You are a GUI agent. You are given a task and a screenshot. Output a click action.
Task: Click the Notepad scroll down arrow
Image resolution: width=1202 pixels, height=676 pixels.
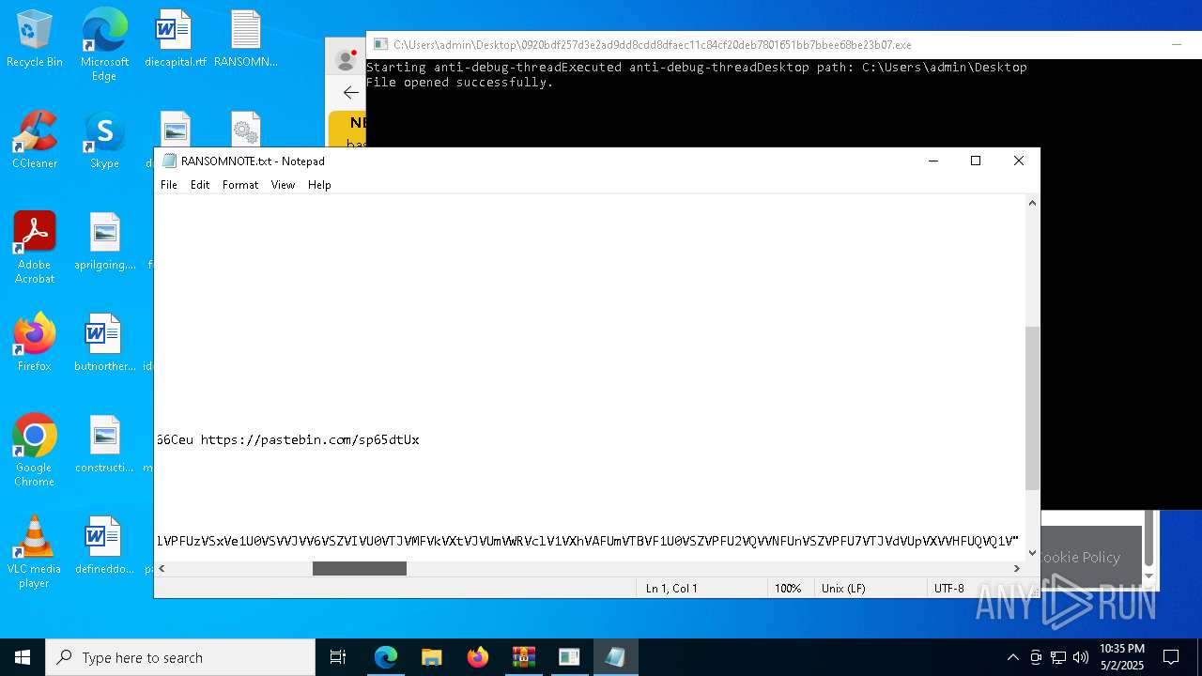[1032, 553]
